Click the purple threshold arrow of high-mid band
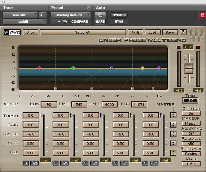 click(101, 115)
